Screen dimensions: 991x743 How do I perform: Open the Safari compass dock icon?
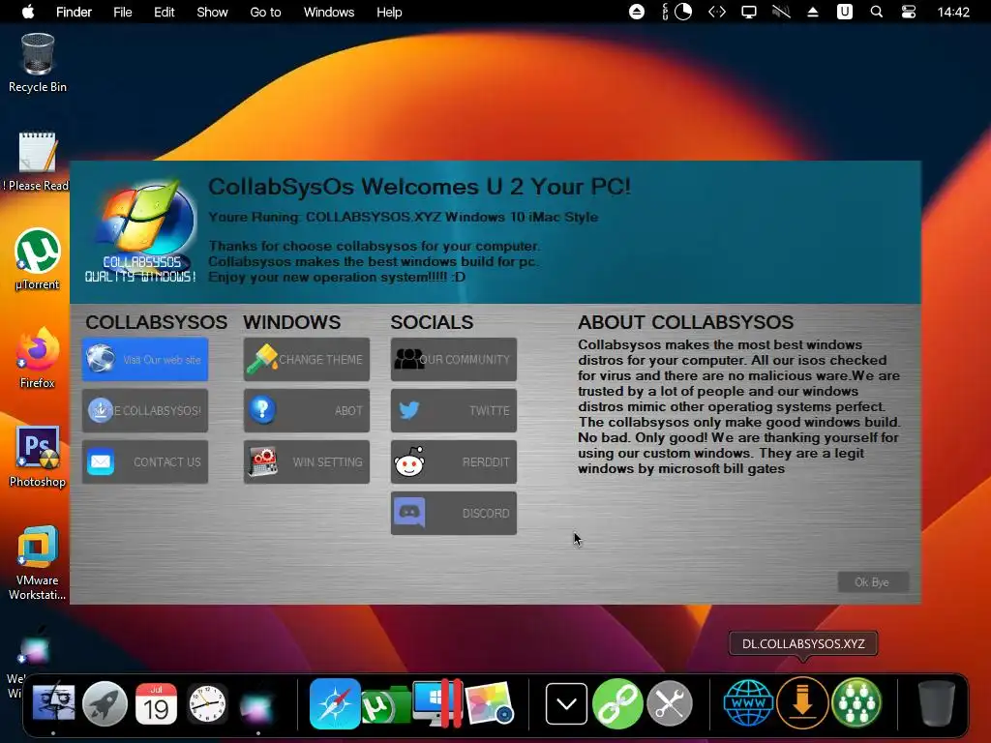pyautogui.click(x=335, y=703)
